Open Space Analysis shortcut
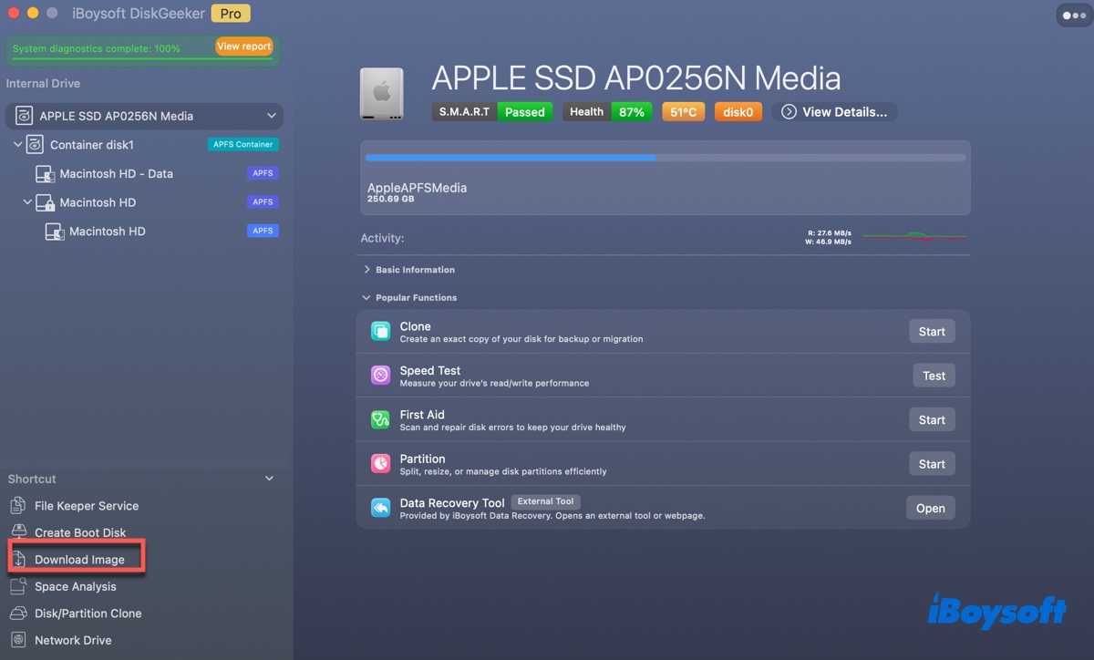This screenshot has height=660, width=1094. [75, 586]
